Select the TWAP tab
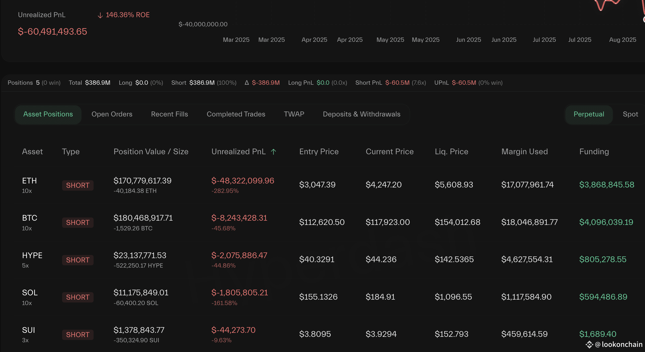 click(x=294, y=114)
